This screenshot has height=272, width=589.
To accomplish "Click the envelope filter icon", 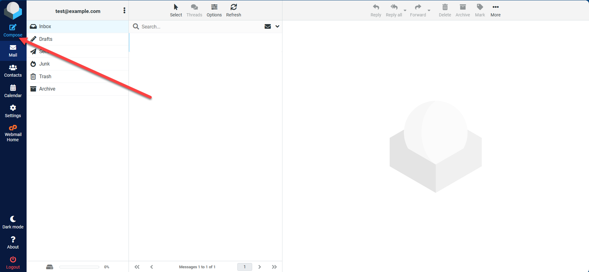I will click(x=268, y=27).
